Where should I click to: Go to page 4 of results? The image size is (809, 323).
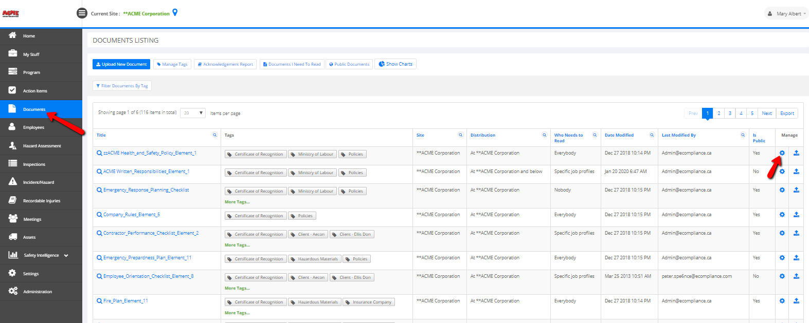coord(741,113)
